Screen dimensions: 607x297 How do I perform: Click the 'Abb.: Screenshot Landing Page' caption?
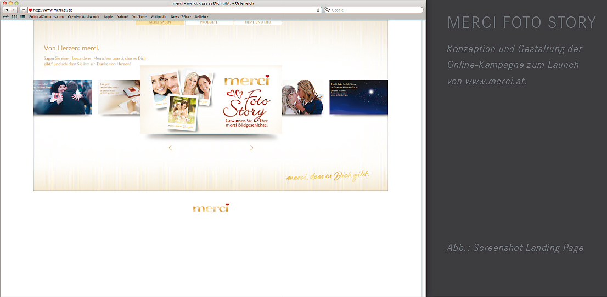point(515,248)
